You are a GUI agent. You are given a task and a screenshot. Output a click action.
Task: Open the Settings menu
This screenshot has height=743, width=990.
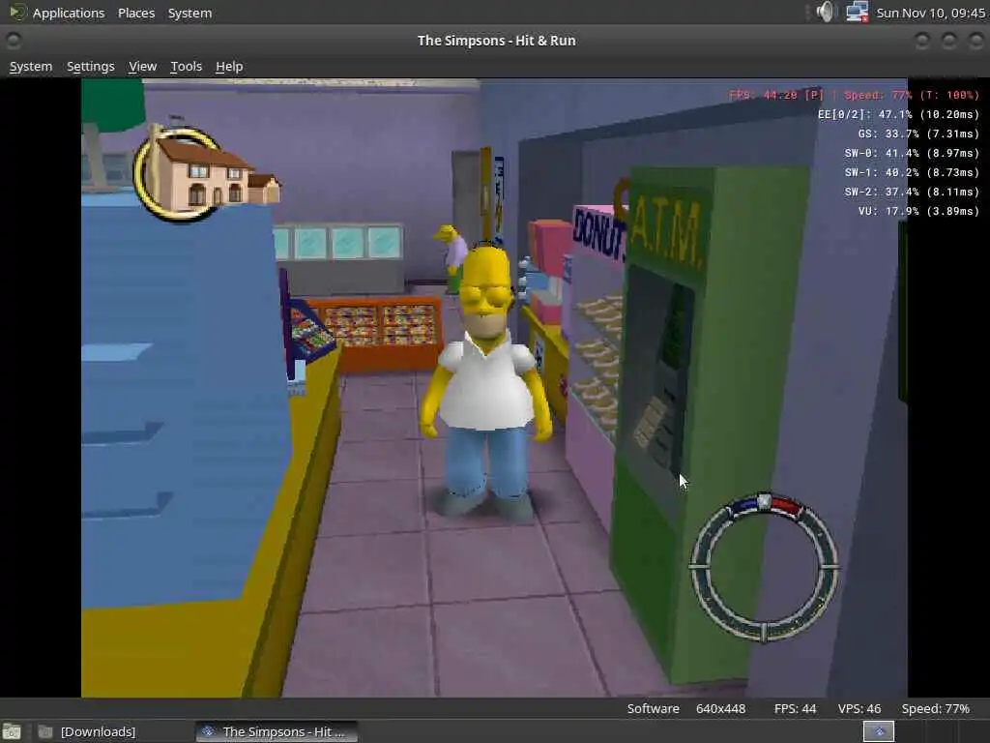click(x=91, y=67)
